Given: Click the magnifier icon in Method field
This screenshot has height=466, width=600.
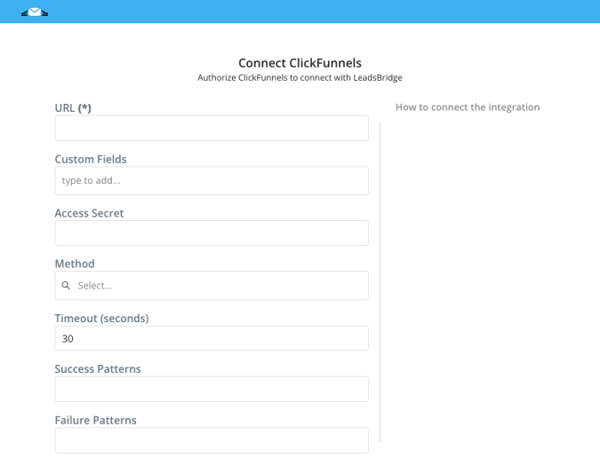Looking at the screenshot, I should (x=66, y=285).
